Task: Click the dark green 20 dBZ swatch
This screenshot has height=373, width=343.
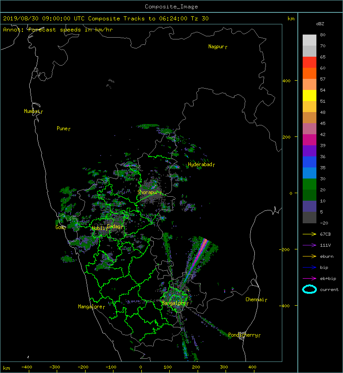Action: pyautogui.click(x=309, y=195)
